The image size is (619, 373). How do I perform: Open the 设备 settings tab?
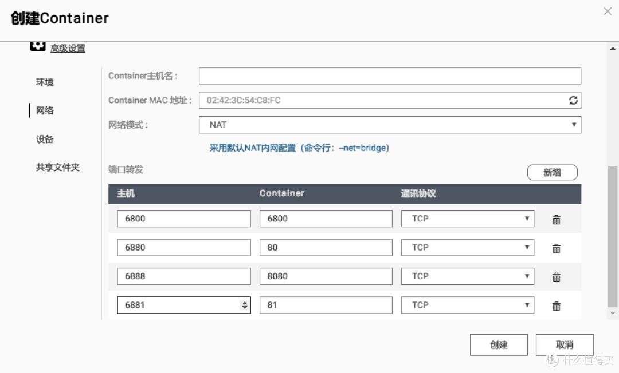click(45, 139)
